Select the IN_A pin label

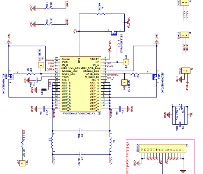96,65
